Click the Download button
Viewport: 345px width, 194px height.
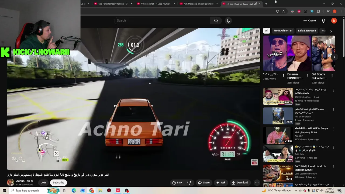(240, 183)
